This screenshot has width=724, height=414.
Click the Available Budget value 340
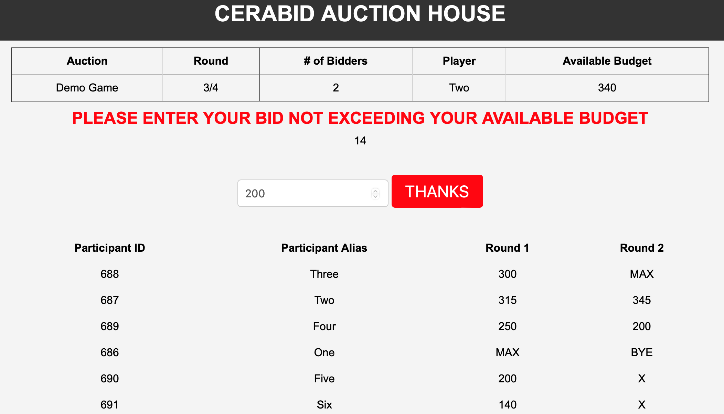(607, 88)
